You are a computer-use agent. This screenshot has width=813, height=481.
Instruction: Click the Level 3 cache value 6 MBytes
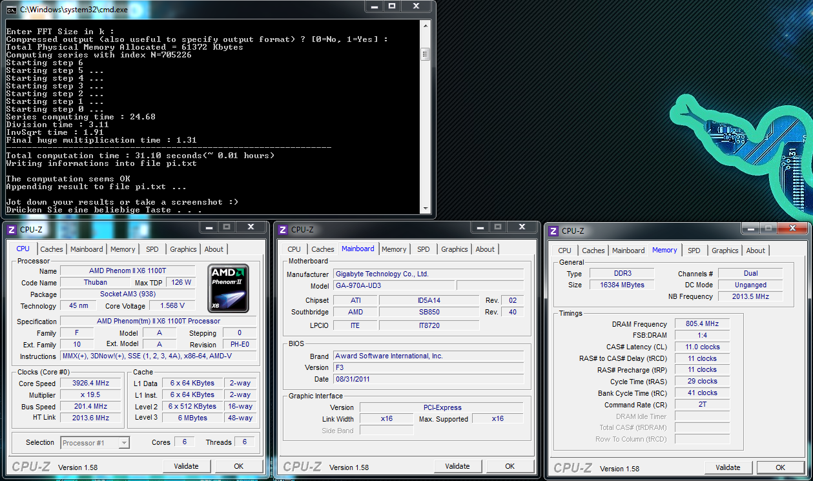pos(192,418)
